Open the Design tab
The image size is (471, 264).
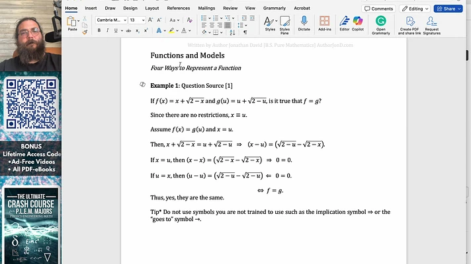pyautogui.click(x=130, y=8)
